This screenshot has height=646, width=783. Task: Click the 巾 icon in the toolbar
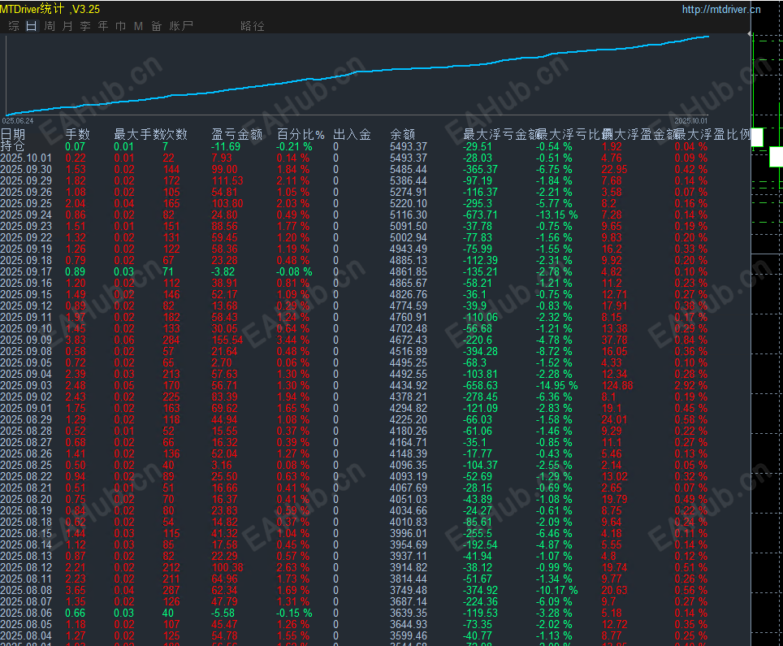pyautogui.click(x=120, y=26)
